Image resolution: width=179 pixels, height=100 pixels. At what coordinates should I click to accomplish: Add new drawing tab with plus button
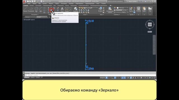(49, 17)
